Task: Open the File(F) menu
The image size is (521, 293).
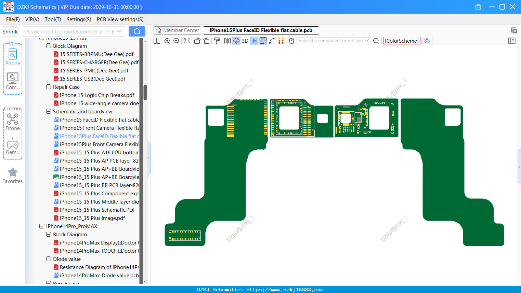Action: tap(13, 19)
